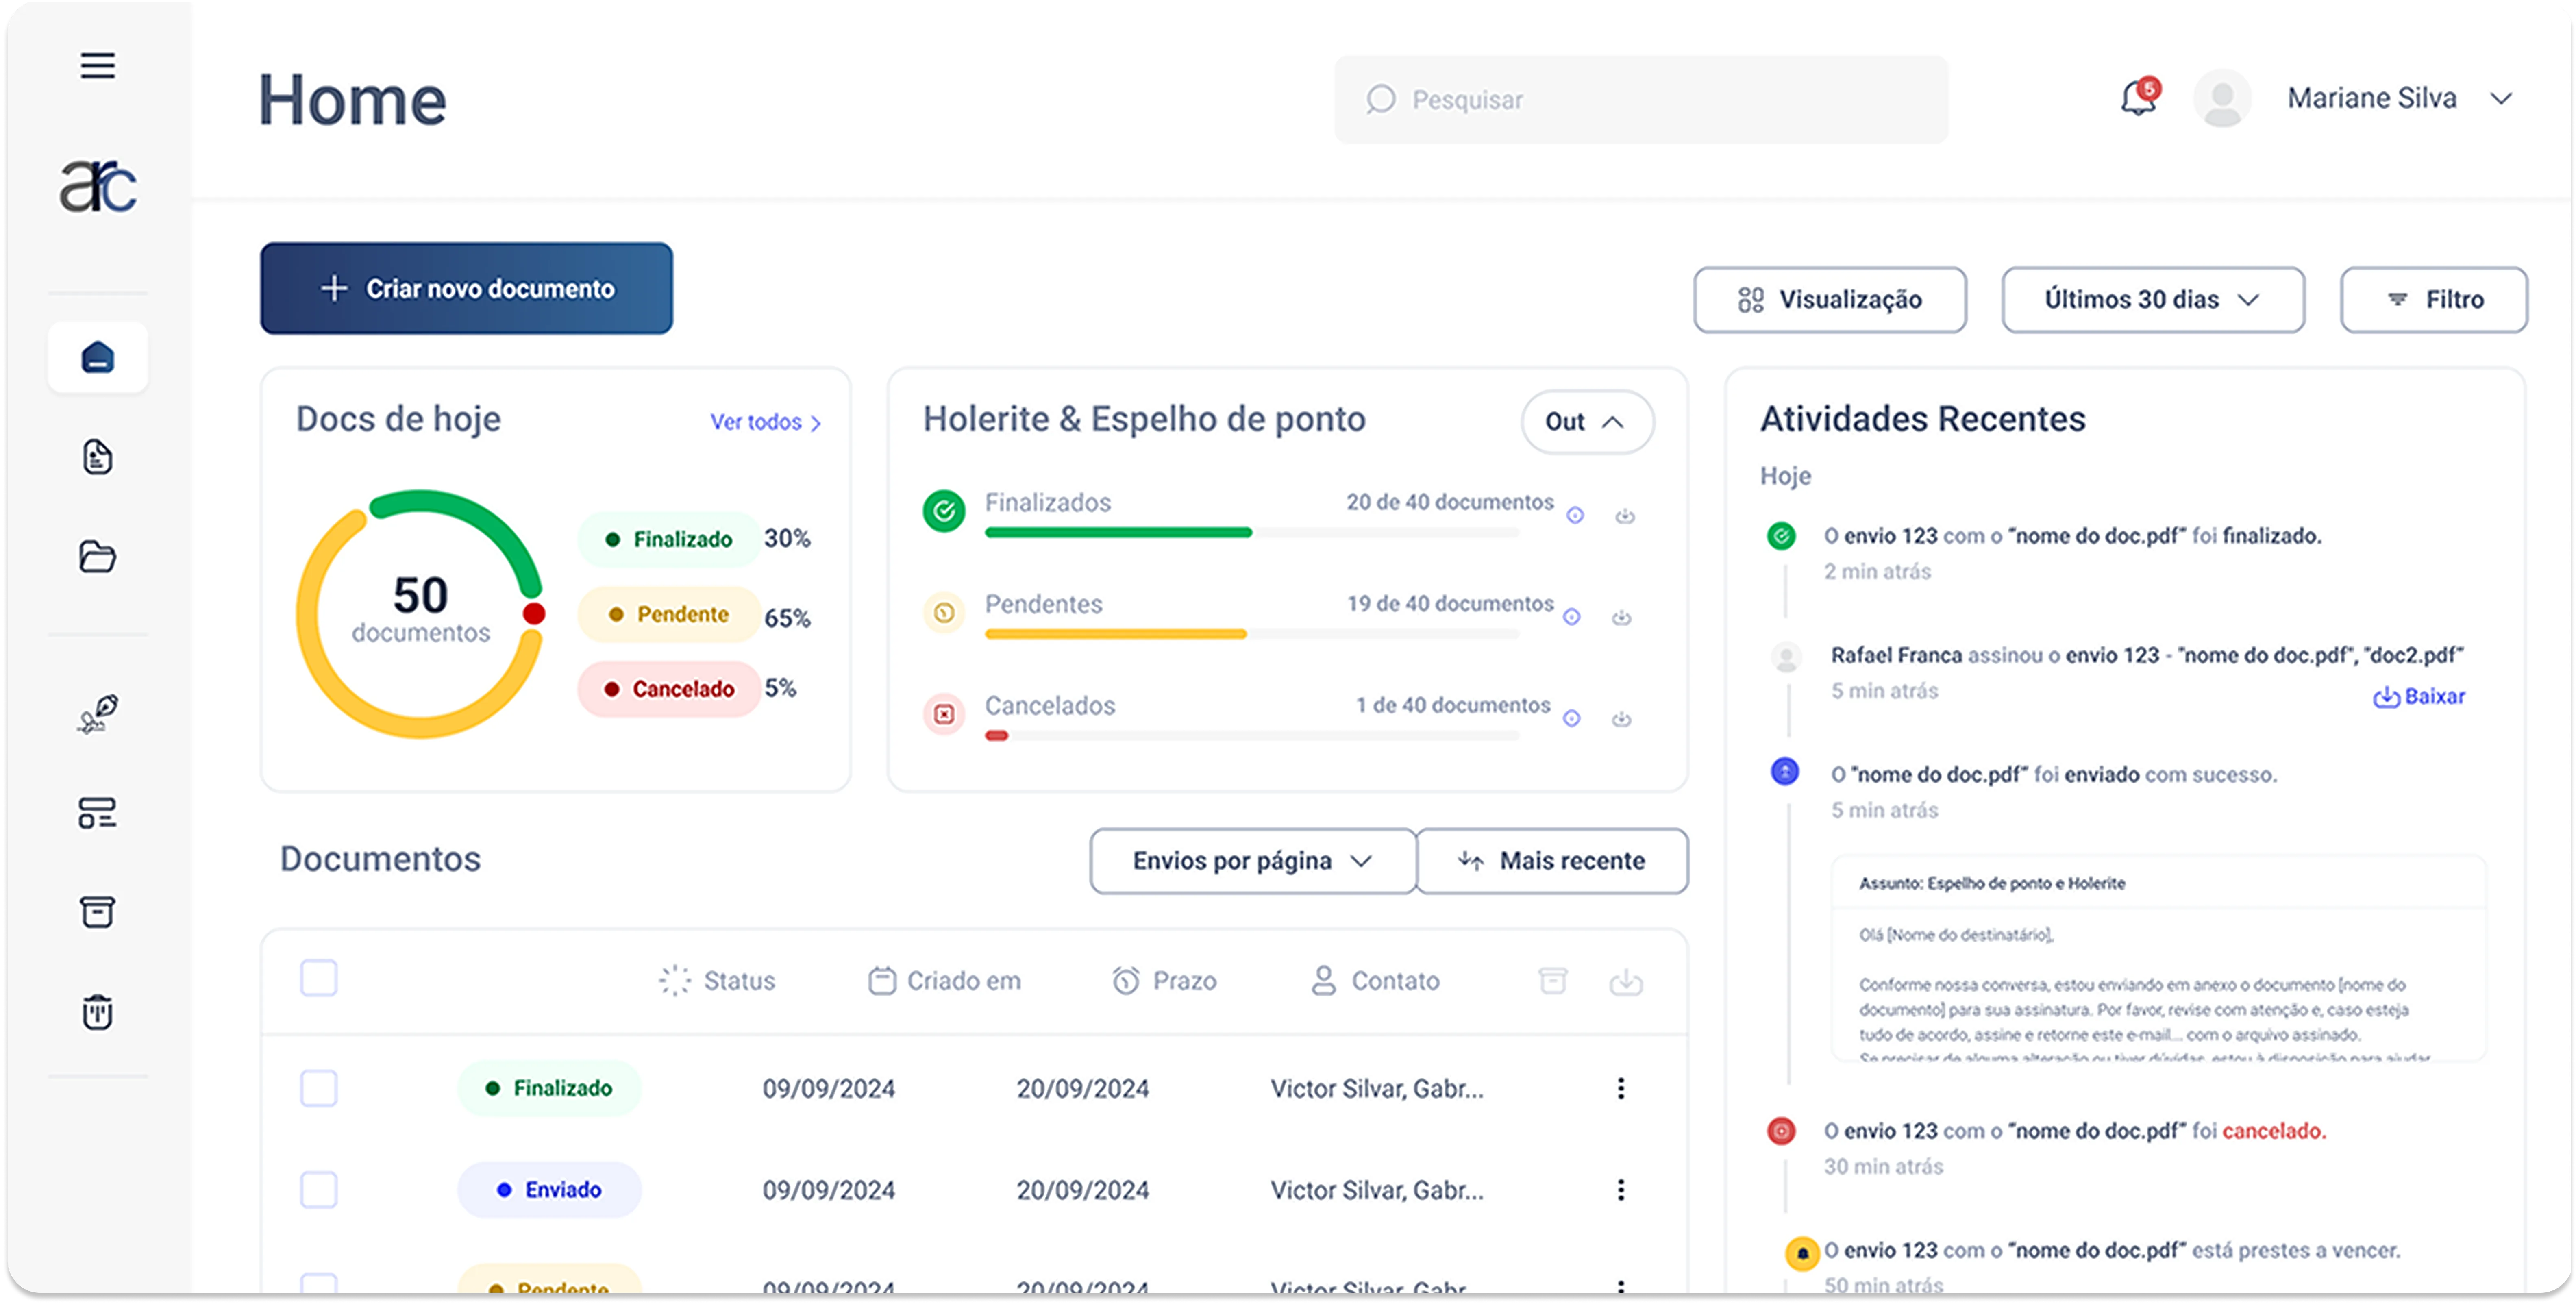Click the Cancelado legend badge in chart

(669, 689)
